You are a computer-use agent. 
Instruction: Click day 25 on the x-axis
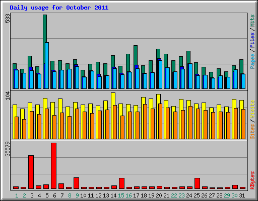[197, 195]
